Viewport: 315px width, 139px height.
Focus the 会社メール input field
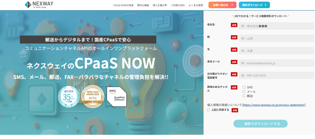[276, 63]
